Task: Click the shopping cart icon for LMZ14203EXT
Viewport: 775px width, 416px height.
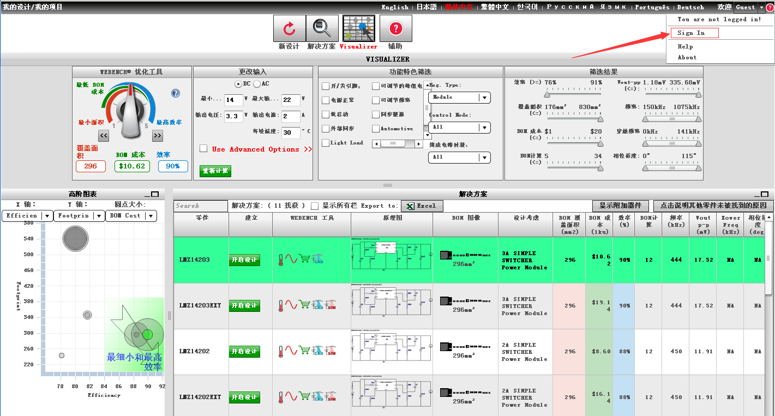Action: (x=305, y=305)
